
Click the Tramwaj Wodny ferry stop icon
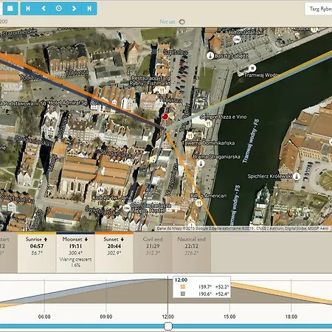pyautogui.click(x=252, y=68)
